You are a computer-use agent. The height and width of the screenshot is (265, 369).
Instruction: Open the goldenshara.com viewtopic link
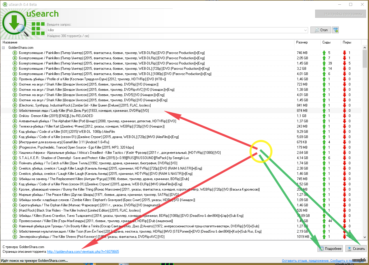[83, 252]
